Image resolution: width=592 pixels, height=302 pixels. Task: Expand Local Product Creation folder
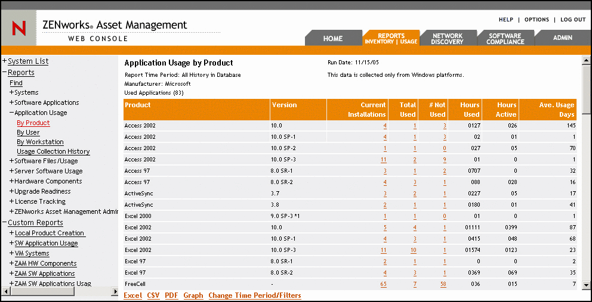tap(12, 233)
